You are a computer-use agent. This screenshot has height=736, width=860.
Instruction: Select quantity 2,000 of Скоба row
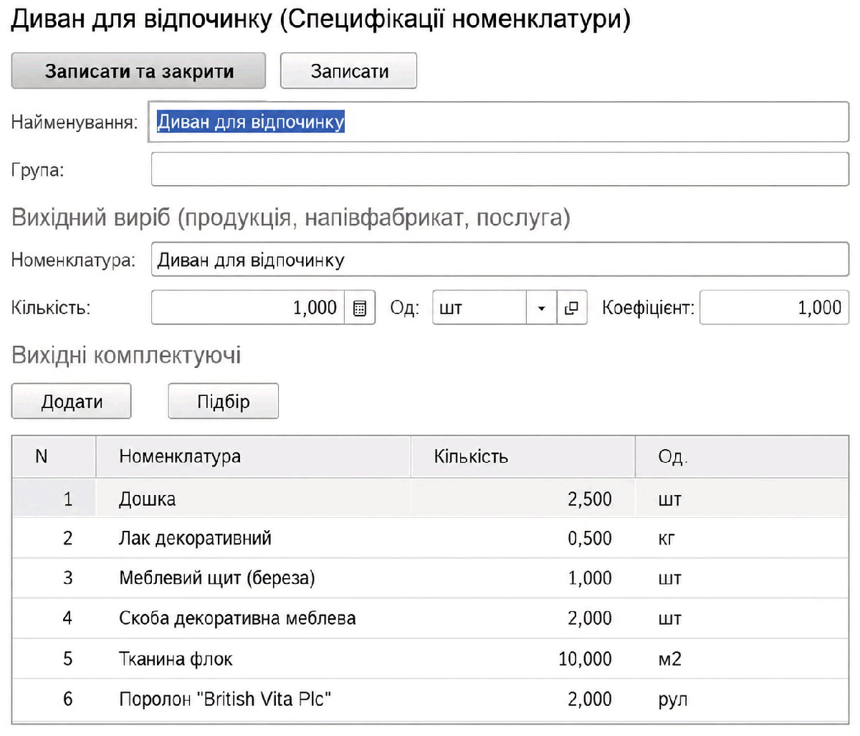tap(523, 618)
